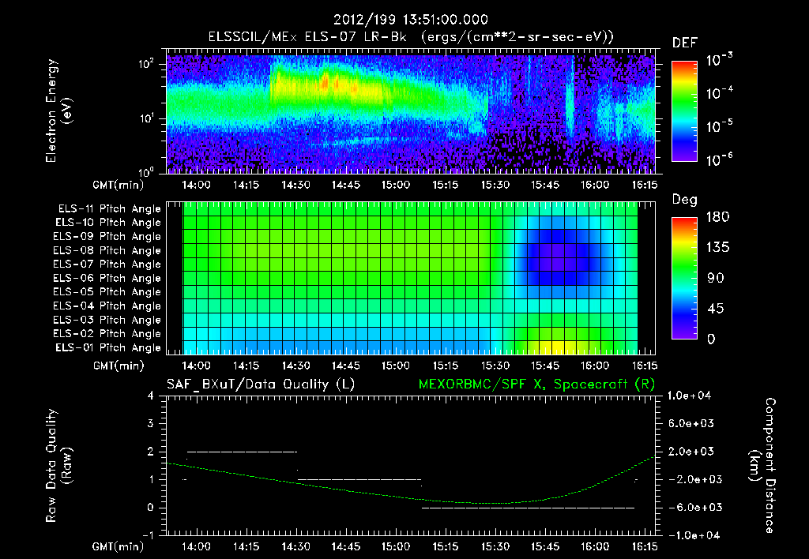Click 16:15 tick under pitch angle plot
This screenshot has width=809, height=559.
(645, 366)
